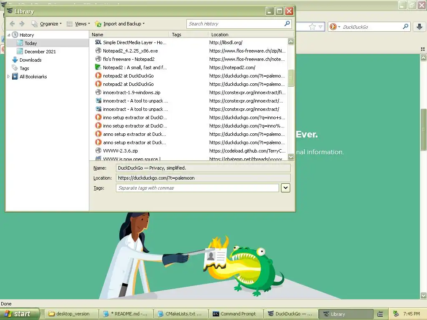This screenshot has height=320, width=427.
Task: Collapse the History tree node
Action: point(9,35)
